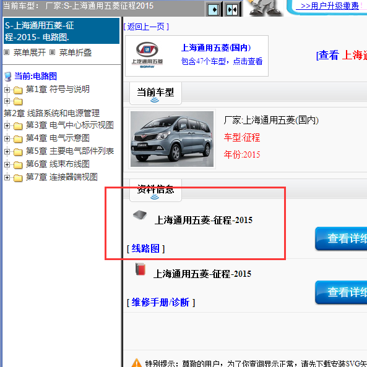The image size is (367, 367).
Task: Open the 线路图 link
Action: click(x=145, y=248)
